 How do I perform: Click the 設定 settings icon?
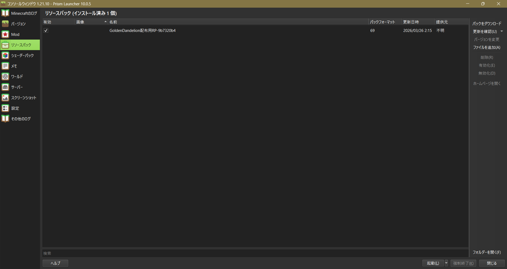click(x=5, y=108)
